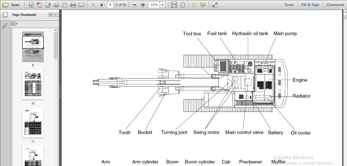Click the 'Cab' label

point(226,162)
